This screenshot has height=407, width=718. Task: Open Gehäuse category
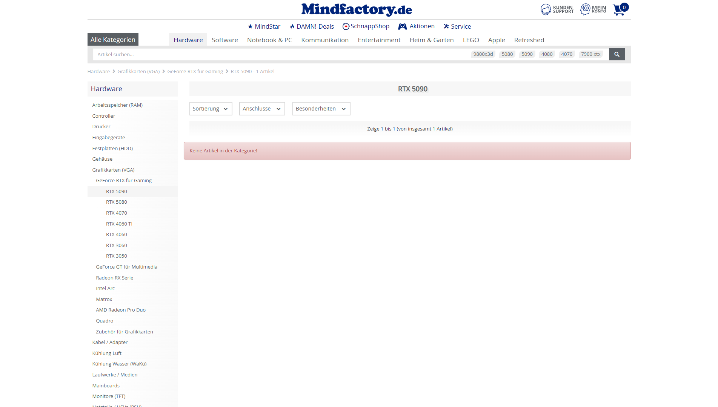[x=102, y=159]
